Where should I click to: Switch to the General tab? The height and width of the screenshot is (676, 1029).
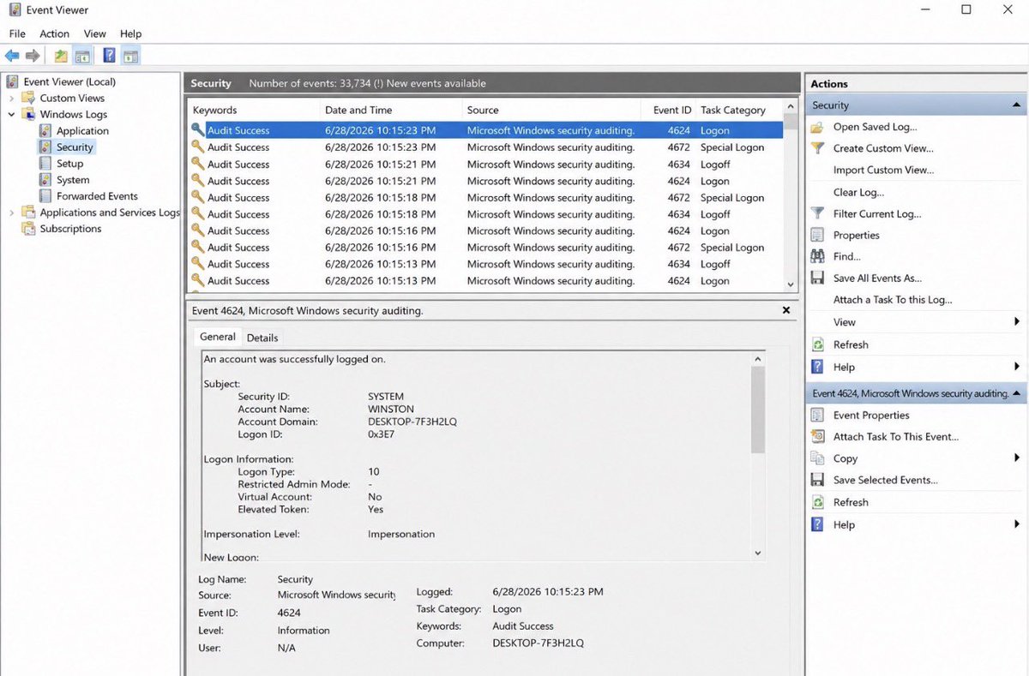tap(218, 337)
